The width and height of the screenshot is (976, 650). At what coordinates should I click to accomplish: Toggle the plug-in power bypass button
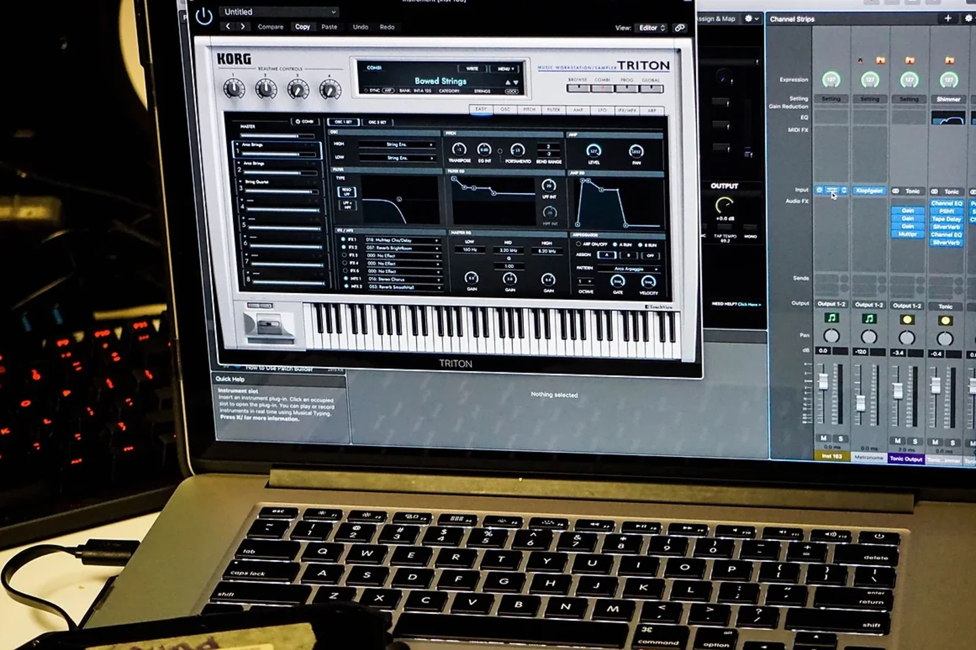tap(204, 16)
